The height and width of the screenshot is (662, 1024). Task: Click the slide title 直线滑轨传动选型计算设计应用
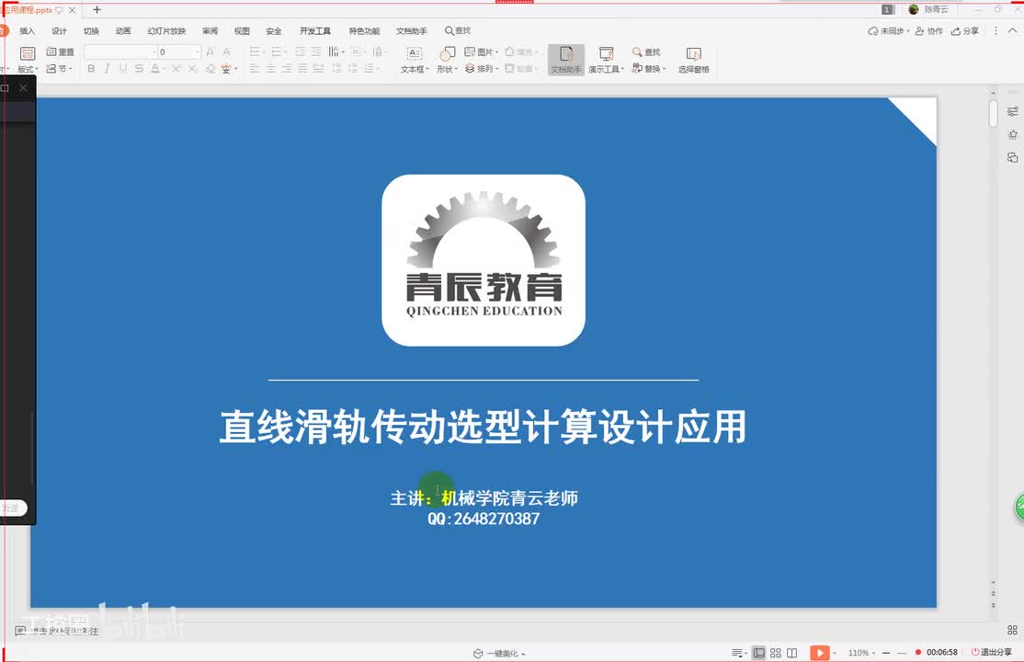pyautogui.click(x=484, y=427)
